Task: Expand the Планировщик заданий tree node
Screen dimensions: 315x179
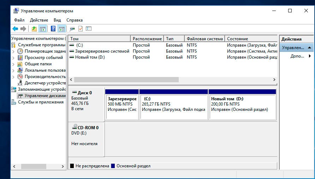Action: [x=13, y=52]
